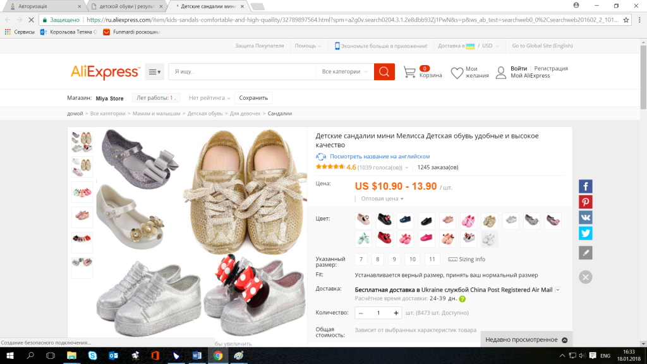Open Paint from the taskbar
647x364 pixels.
238,355
